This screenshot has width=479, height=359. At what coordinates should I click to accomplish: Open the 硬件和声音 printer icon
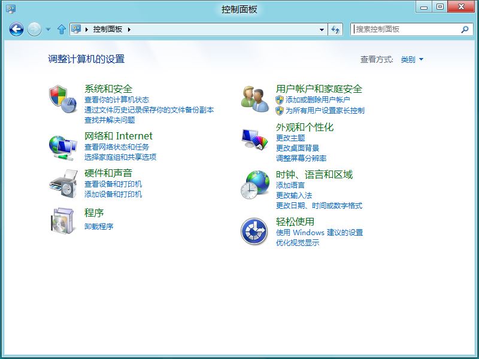[63, 184]
